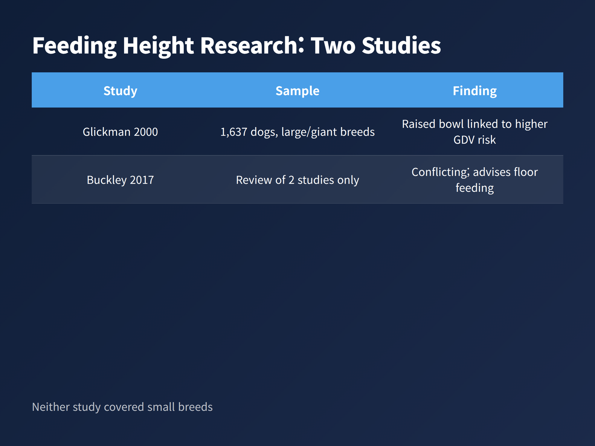This screenshot has height=446, width=595.
Task: Select the '1,637 dogs, large/giant breeds' cell
Action: 297,132
